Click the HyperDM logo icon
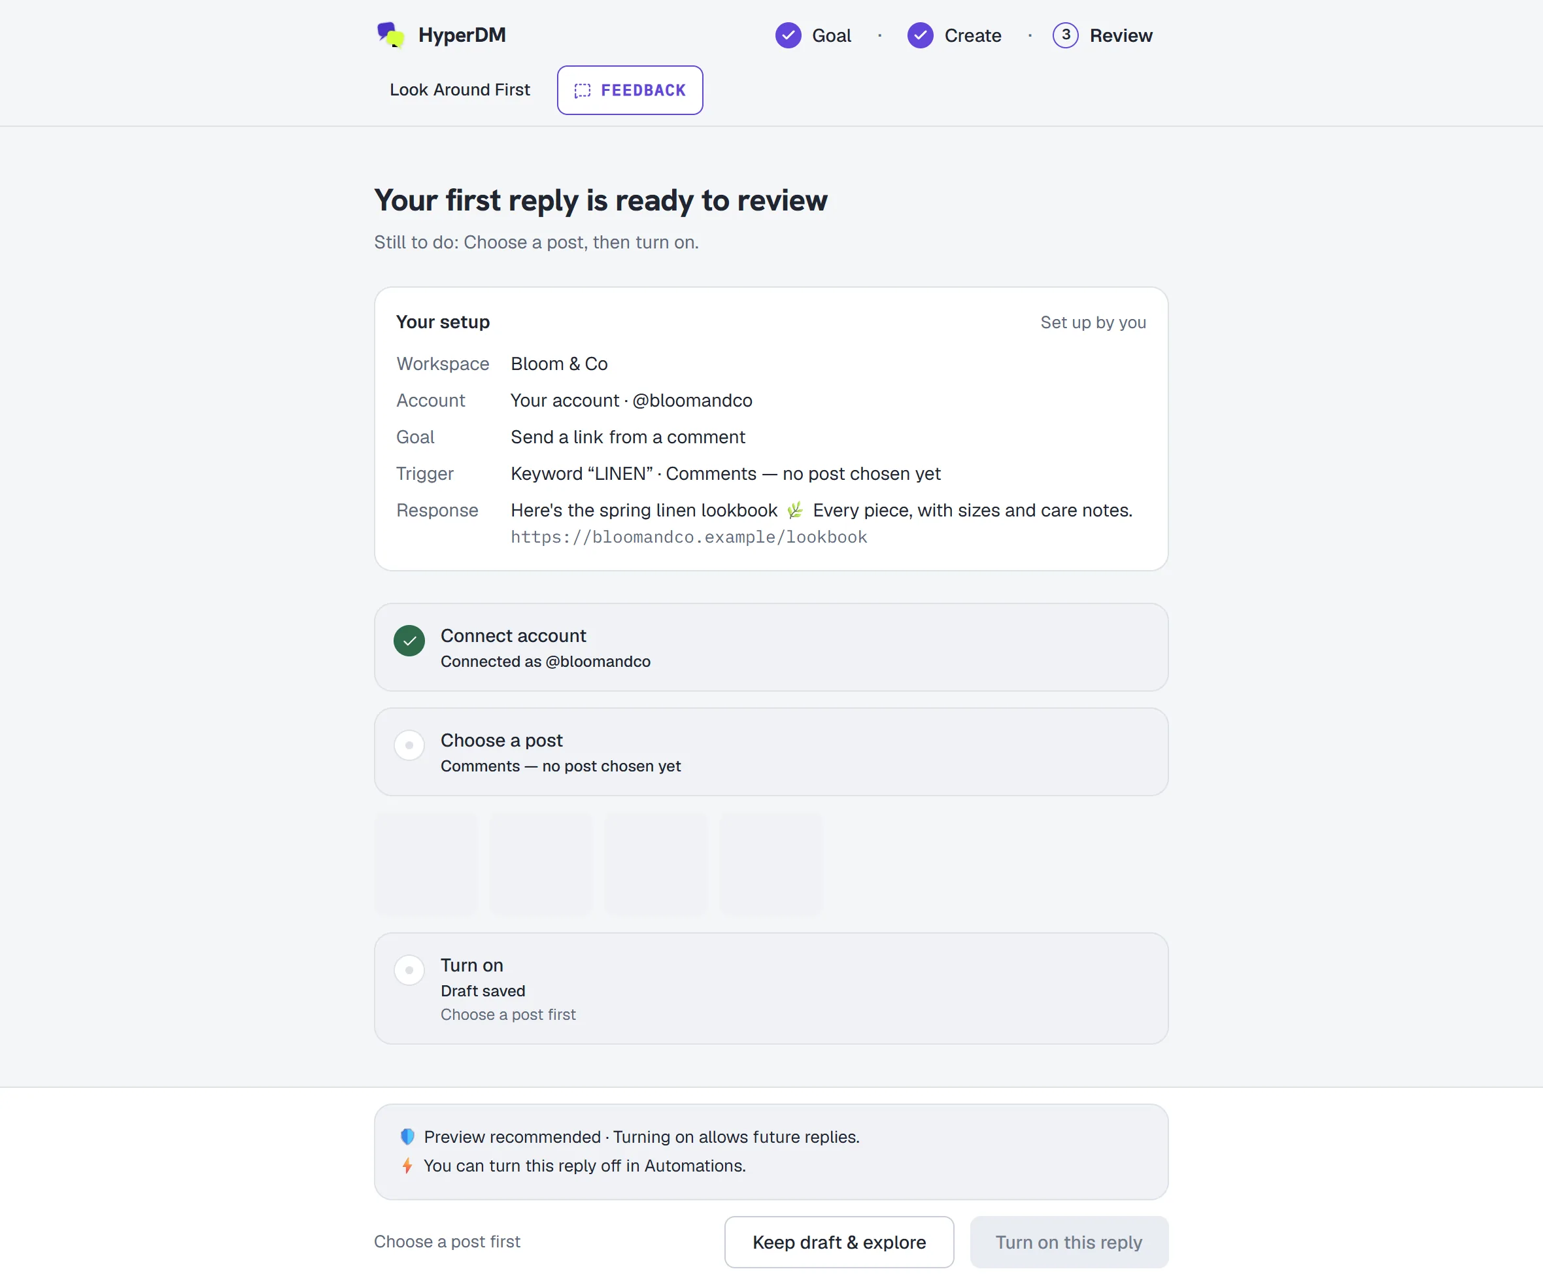1543x1284 pixels. click(x=390, y=35)
